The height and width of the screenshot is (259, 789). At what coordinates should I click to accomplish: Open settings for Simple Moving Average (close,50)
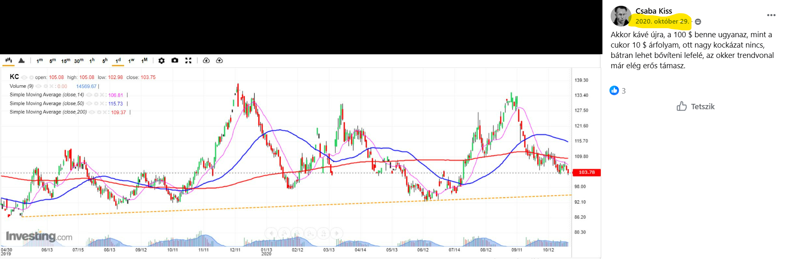click(96, 103)
